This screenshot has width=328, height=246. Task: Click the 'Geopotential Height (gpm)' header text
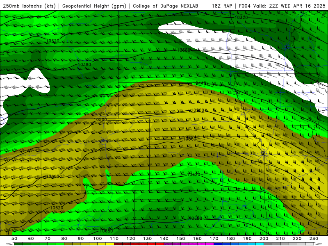click(x=94, y=6)
